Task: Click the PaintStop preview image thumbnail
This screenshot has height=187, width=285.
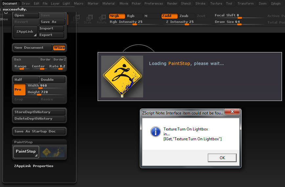Action: click(x=53, y=152)
